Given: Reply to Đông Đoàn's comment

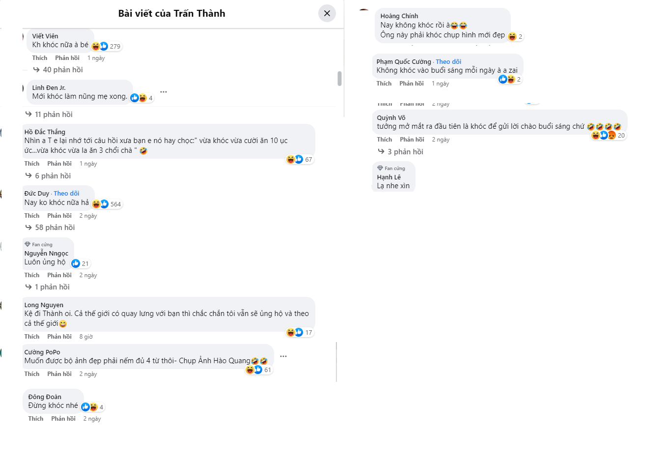Looking at the screenshot, I should (63, 419).
